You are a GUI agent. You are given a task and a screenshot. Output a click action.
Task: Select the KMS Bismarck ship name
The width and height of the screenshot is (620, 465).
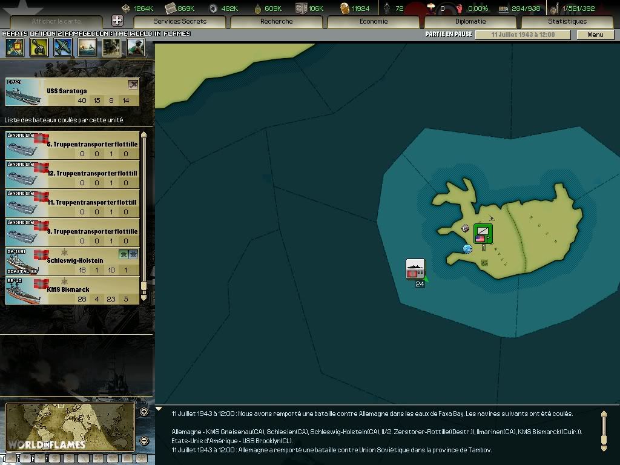pyautogui.click(x=68, y=289)
